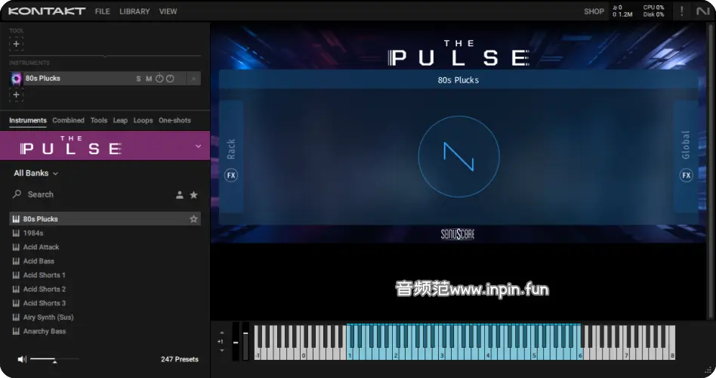Screen dimensions: 716x378
Task: Open the FILE menu
Action: pos(102,11)
